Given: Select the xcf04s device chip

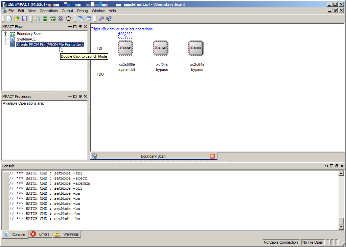Looking at the screenshot, I should (161, 48).
